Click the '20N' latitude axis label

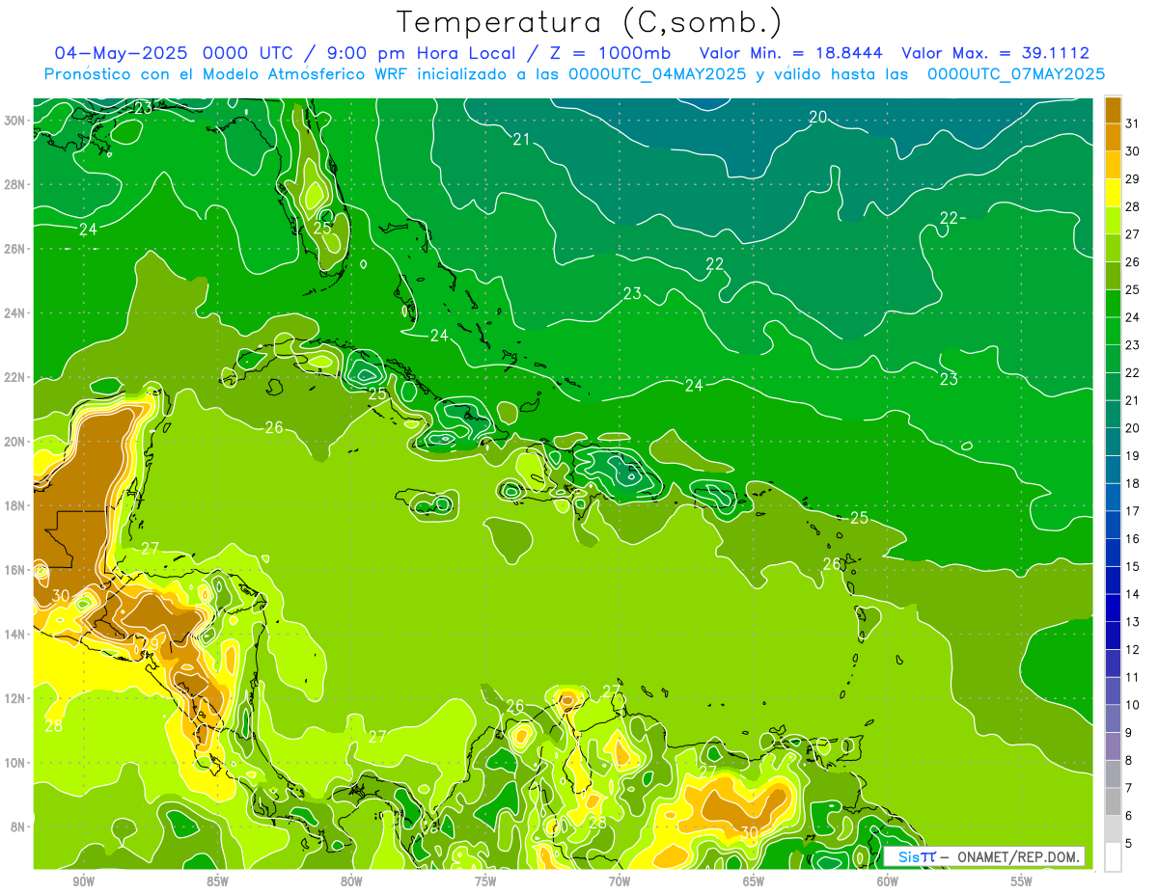pos(15,442)
